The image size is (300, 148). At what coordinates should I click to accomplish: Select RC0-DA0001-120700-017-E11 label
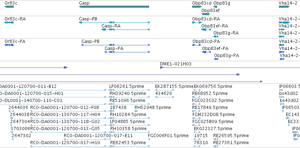click(98, 136)
